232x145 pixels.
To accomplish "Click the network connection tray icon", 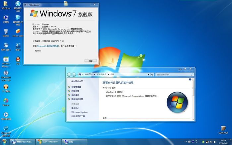I will (x=211, y=142).
